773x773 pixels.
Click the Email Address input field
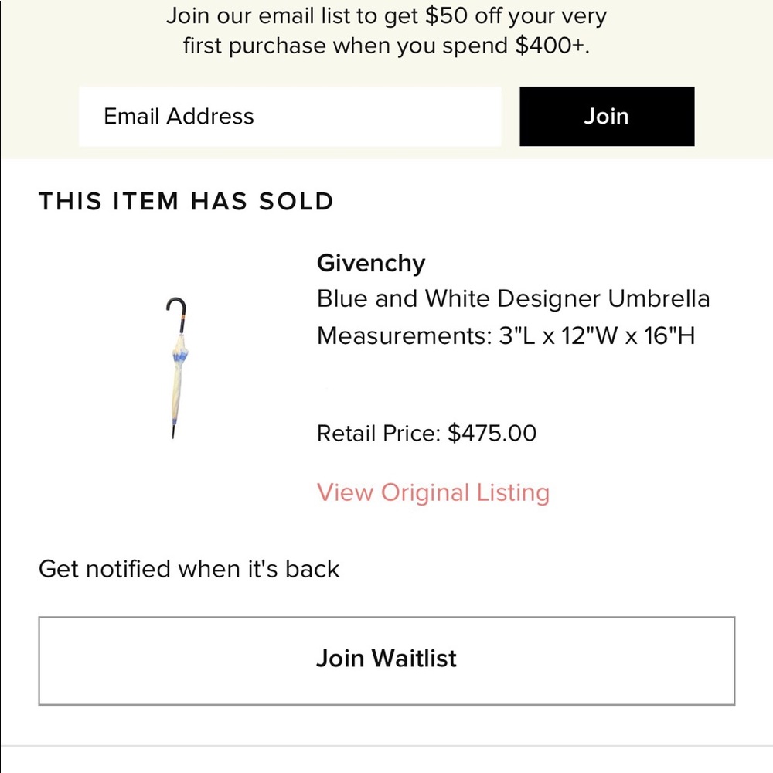[x=289, y=117]
